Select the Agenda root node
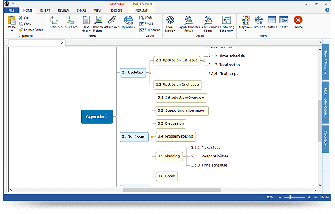 pyautogui.click(x=97, y=117)
